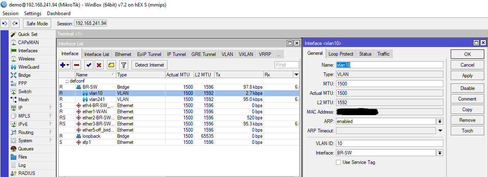Open the ARP dropdown arrow
This screenshot has width=488, height=177.
440,121
